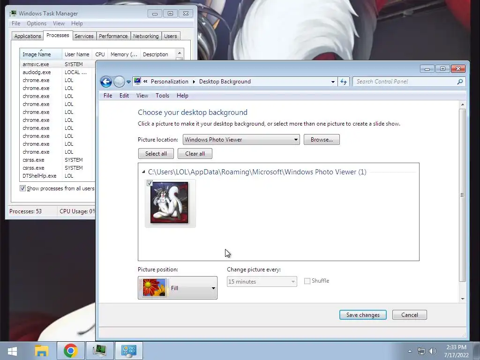Switch to Users tab in Task Manager

tap(171, 36)
